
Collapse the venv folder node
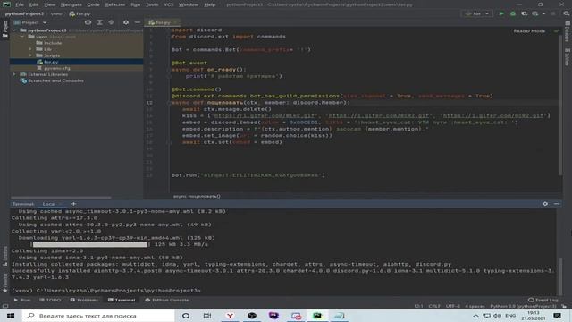point(22,37)
